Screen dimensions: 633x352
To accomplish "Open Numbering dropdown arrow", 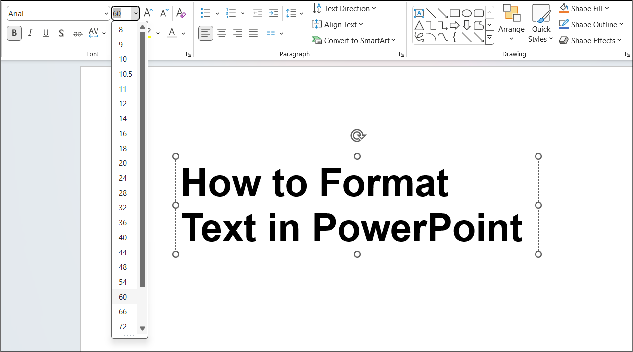I will [x=243, y=14].
